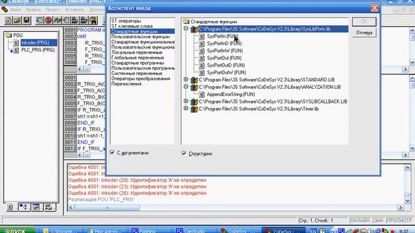This screenshot has height=233, width=415.
Task: Expand the SYSLIBCALLBACK.LIB library node
Action: [x=186, y=101]
